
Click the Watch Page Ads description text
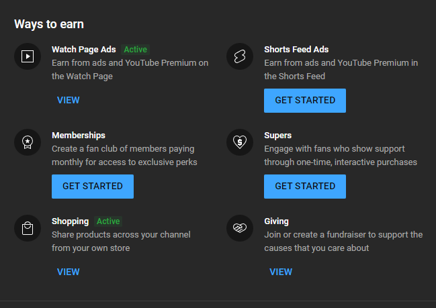point(130,69)
